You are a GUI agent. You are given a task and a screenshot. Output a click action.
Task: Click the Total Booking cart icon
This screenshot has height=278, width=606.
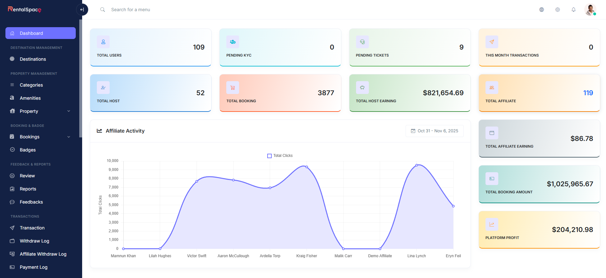[x=233, y=88]
